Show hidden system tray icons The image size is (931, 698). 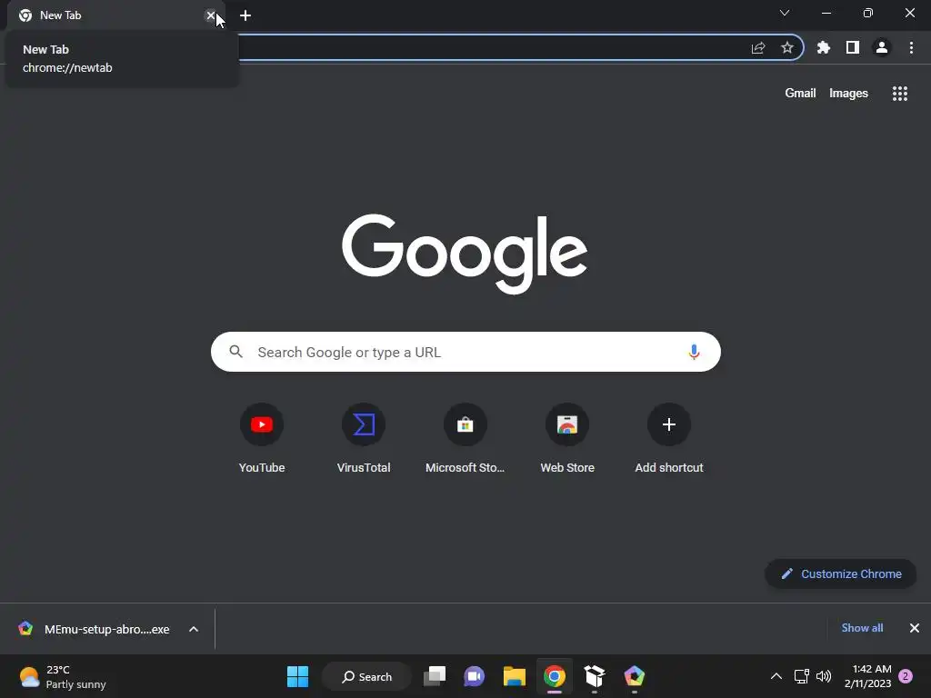coord(776,676)
